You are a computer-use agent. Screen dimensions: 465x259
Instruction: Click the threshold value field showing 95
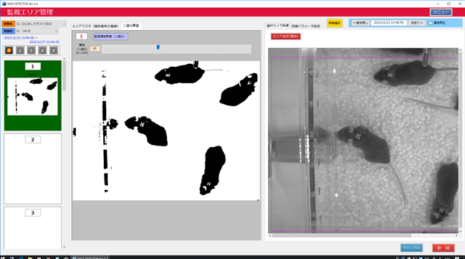point(95,48)
